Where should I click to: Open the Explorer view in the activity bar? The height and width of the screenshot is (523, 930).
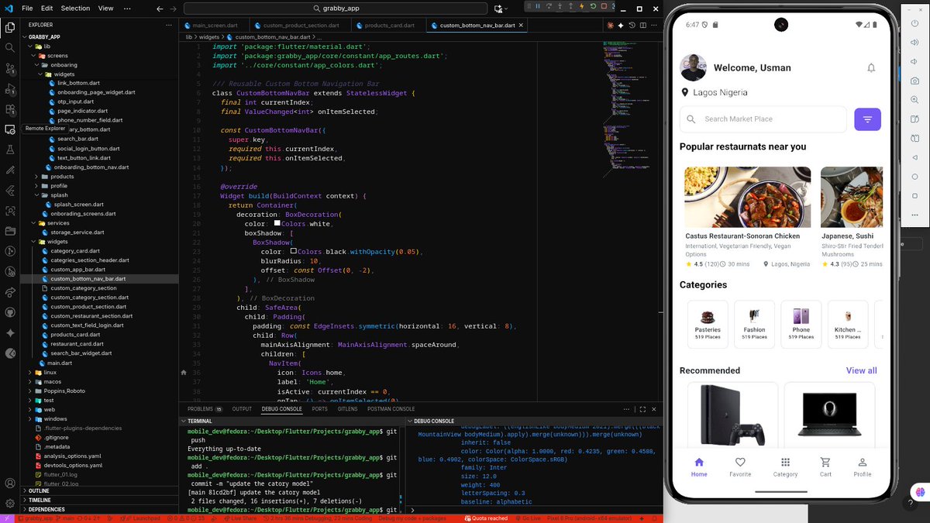pos(10,27)
